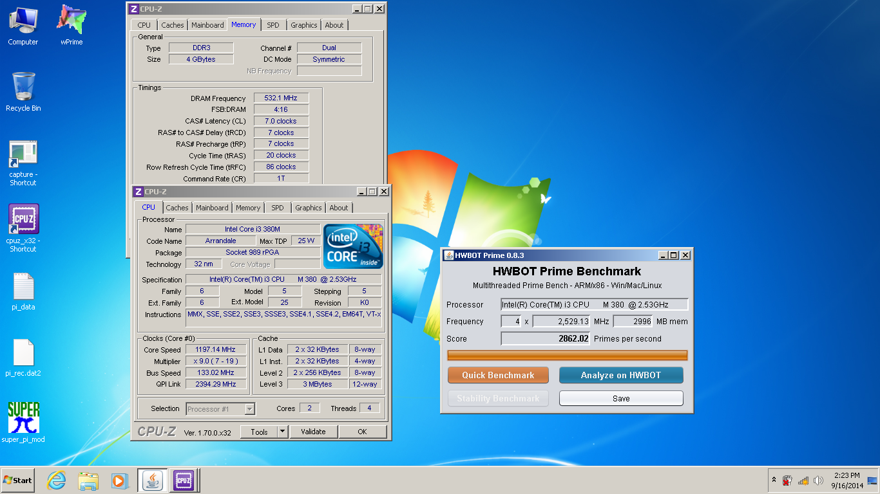This screenshot has height=494, width=880.
Task: Switch to the Java HWBOT Prime taskbar item
Action: (x=153, y=480)
